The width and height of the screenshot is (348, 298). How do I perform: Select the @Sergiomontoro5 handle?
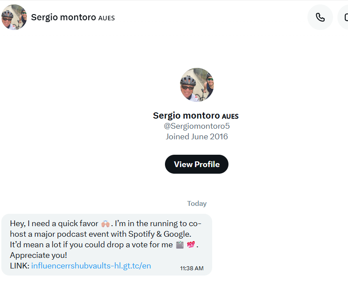(x=197, y=126)
